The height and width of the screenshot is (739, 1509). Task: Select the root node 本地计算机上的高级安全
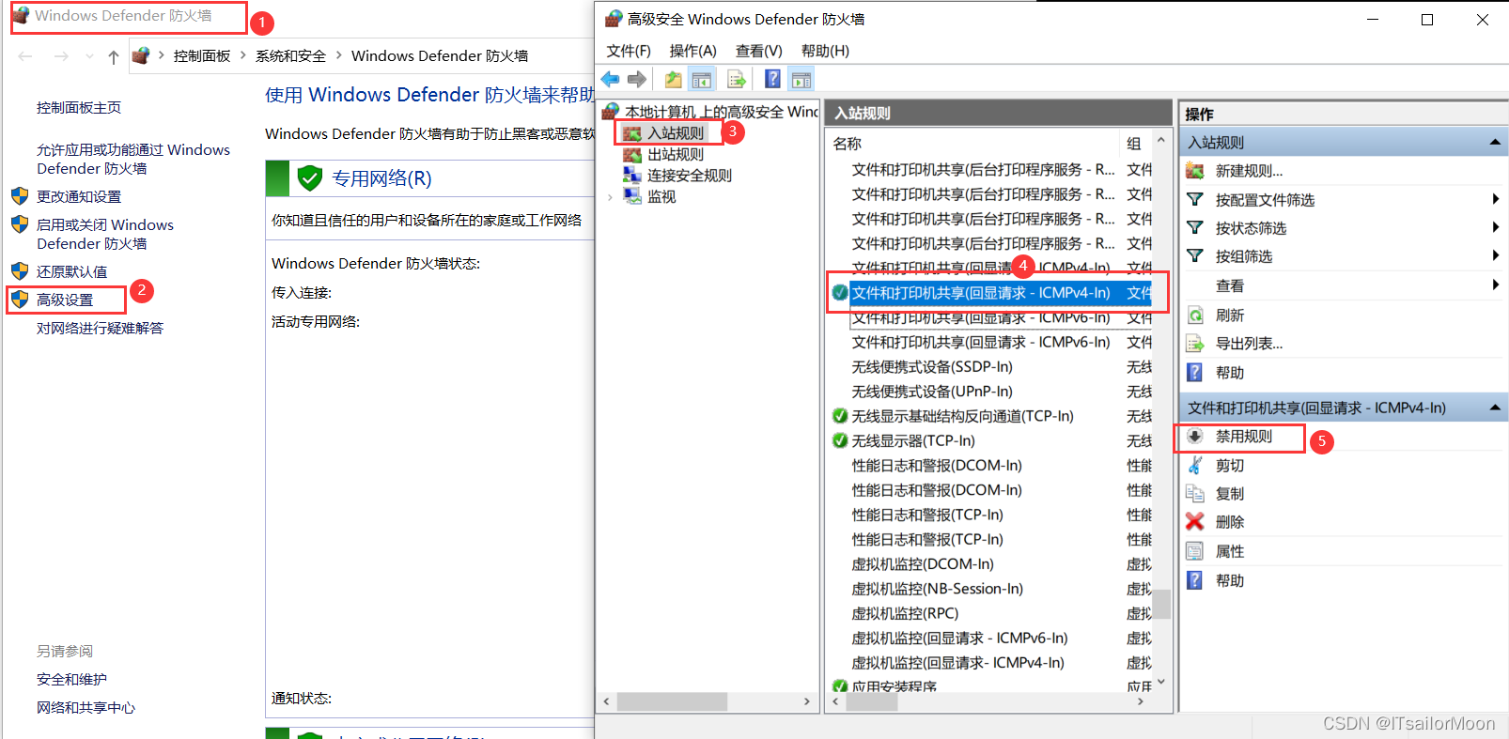tap(721, 112)
